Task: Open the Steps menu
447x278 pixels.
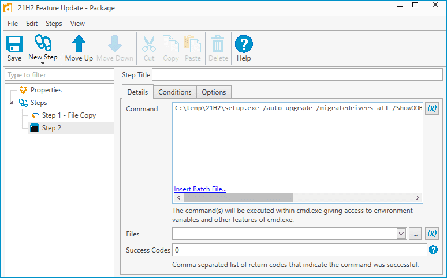Action: coord(54,24)
